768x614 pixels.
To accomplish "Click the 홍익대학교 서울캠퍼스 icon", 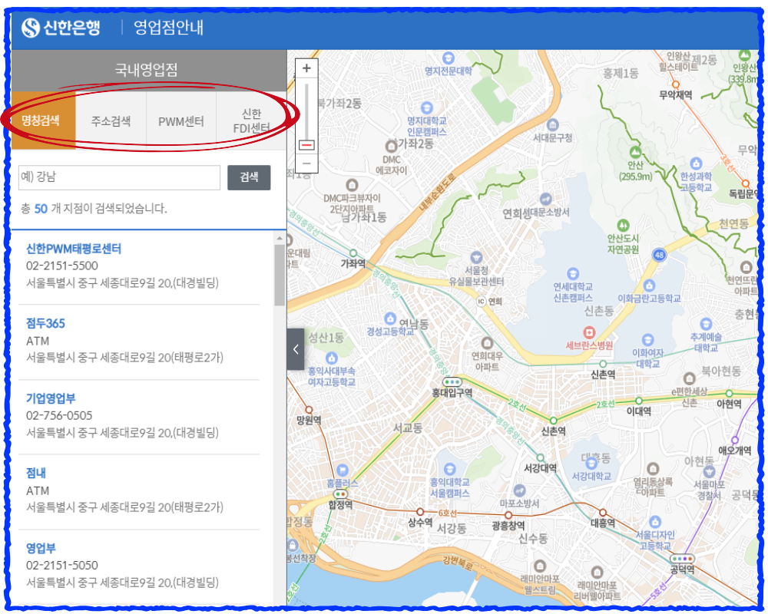I will pos(449,469).
